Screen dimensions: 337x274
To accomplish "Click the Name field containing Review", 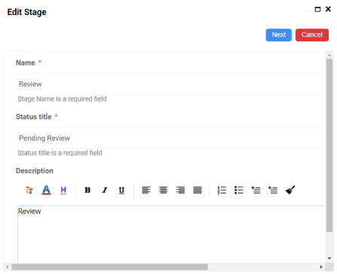I will [172, 84].
